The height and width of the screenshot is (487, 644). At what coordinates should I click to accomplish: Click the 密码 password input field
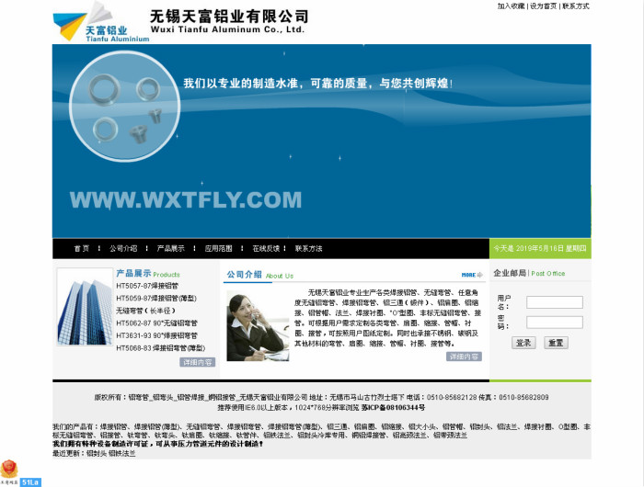tap(554, 323)
